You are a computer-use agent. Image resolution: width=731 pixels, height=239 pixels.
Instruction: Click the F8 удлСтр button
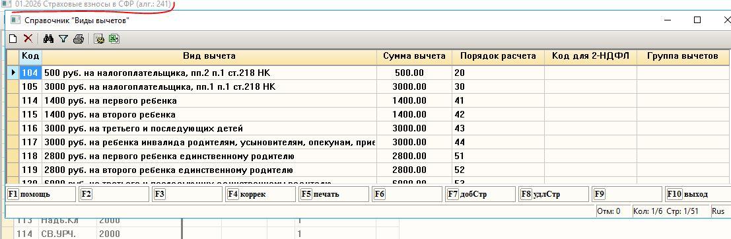[x=553, y=194]
